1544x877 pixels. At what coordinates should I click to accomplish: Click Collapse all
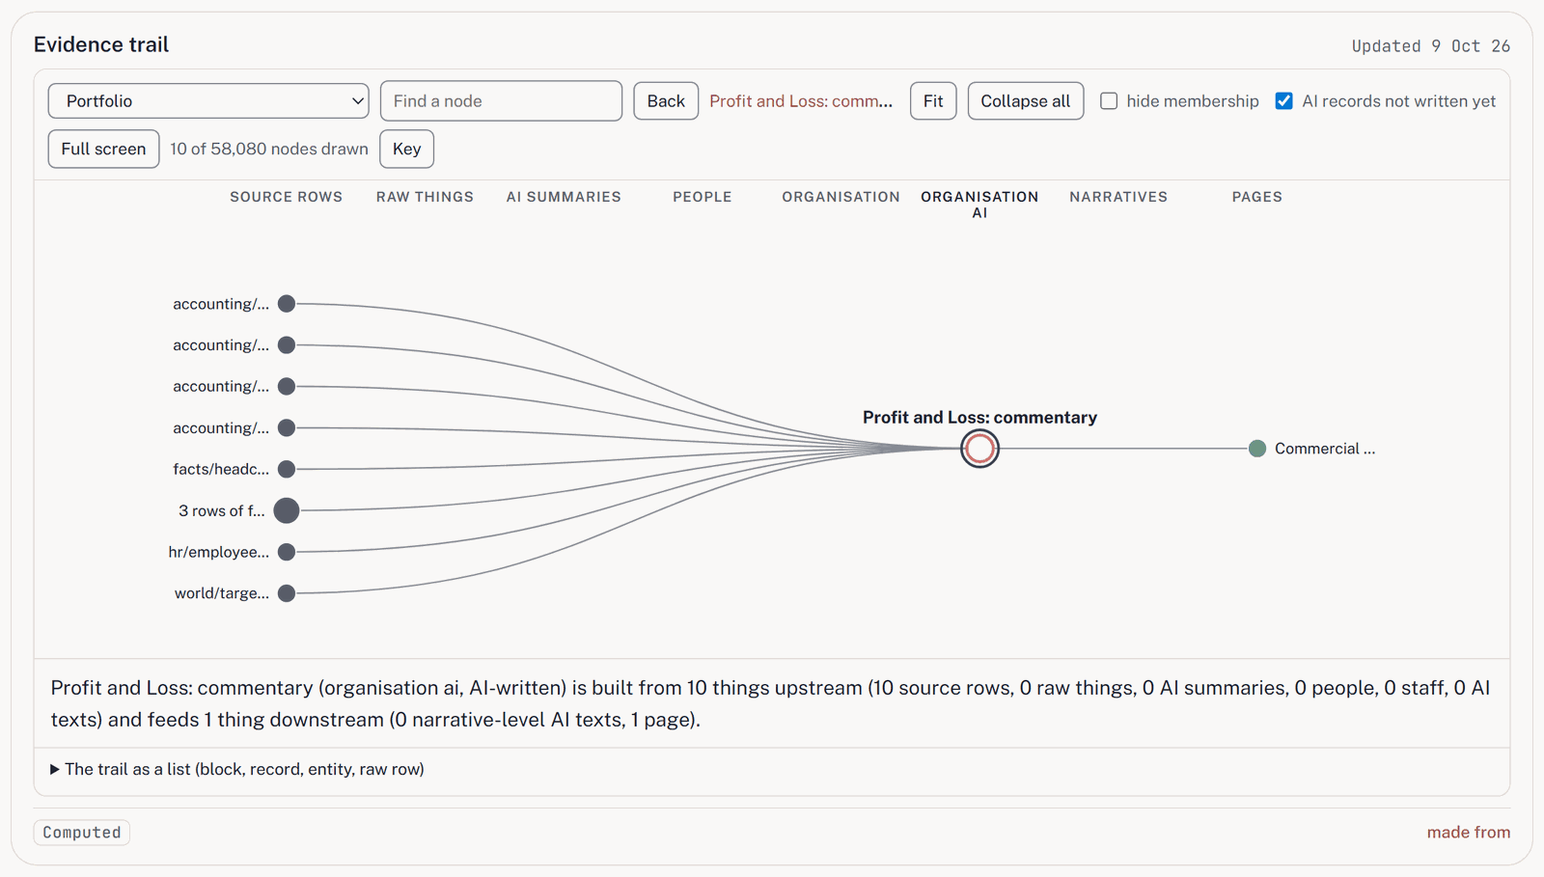pos(1025,101)
